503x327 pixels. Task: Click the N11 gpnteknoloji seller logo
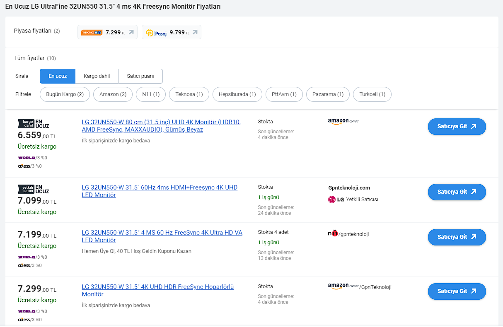coord(333,233)
